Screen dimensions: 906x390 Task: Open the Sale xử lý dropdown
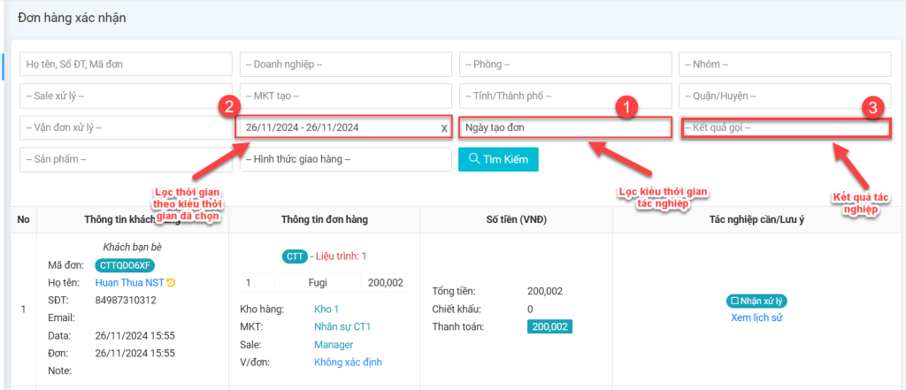pyautogui.click(x=125, y=96)
